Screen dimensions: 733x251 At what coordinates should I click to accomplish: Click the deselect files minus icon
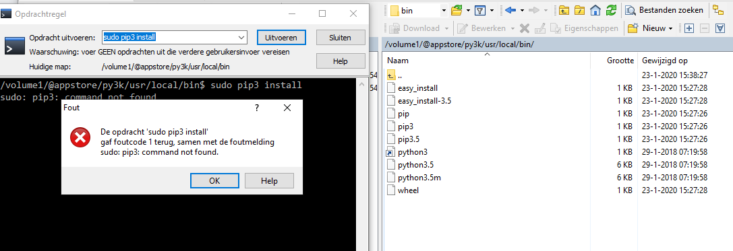click(705, 28)
